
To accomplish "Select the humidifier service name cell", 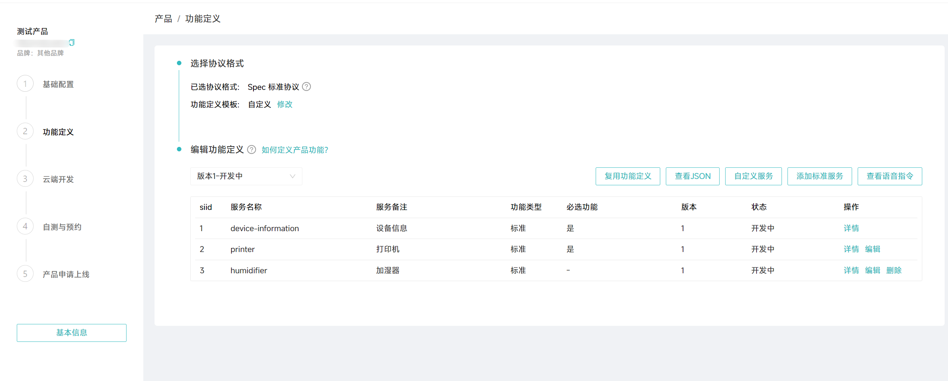I will point(249,270).
